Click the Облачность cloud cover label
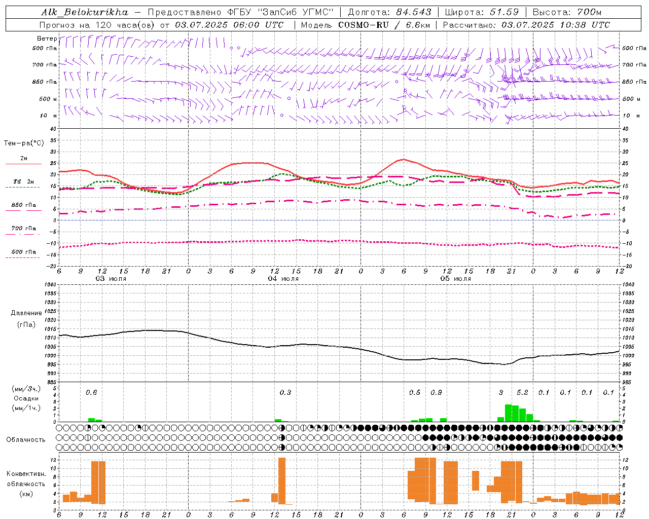Image resolution: width=649 pixels, height=519 pixels. tap(26, 440)
